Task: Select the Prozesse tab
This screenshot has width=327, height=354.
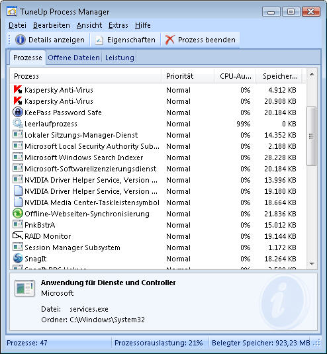Action: 28,58
